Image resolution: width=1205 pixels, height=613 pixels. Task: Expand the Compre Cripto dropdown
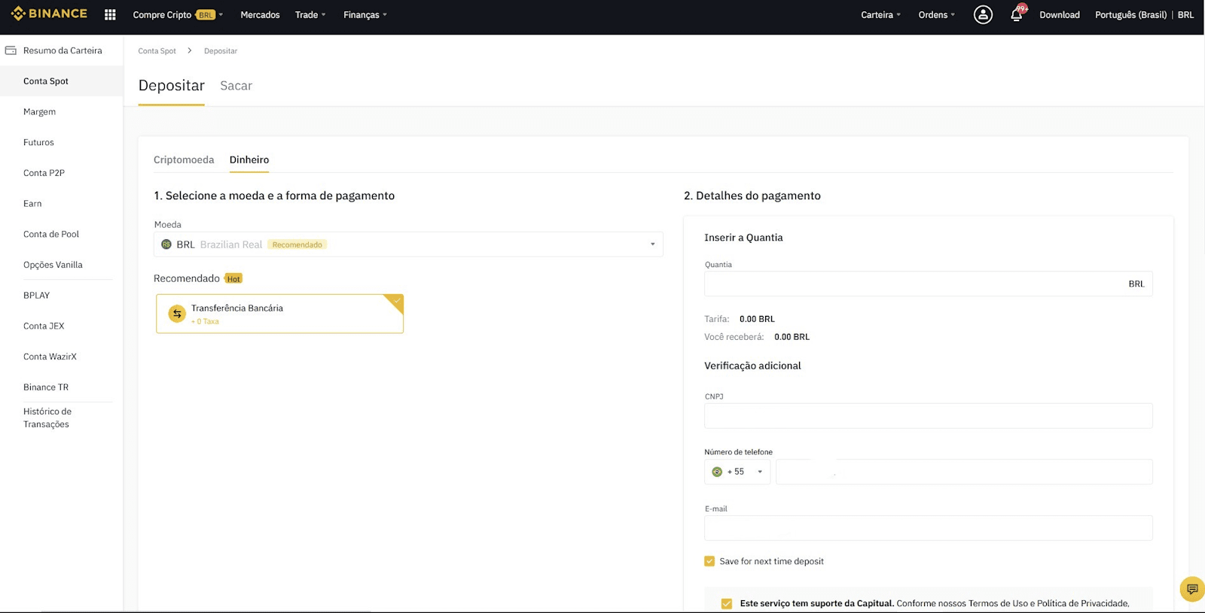(x=178, y=14)
